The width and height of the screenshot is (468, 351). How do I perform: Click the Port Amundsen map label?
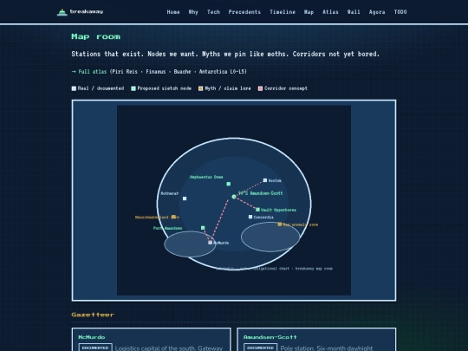168,228
